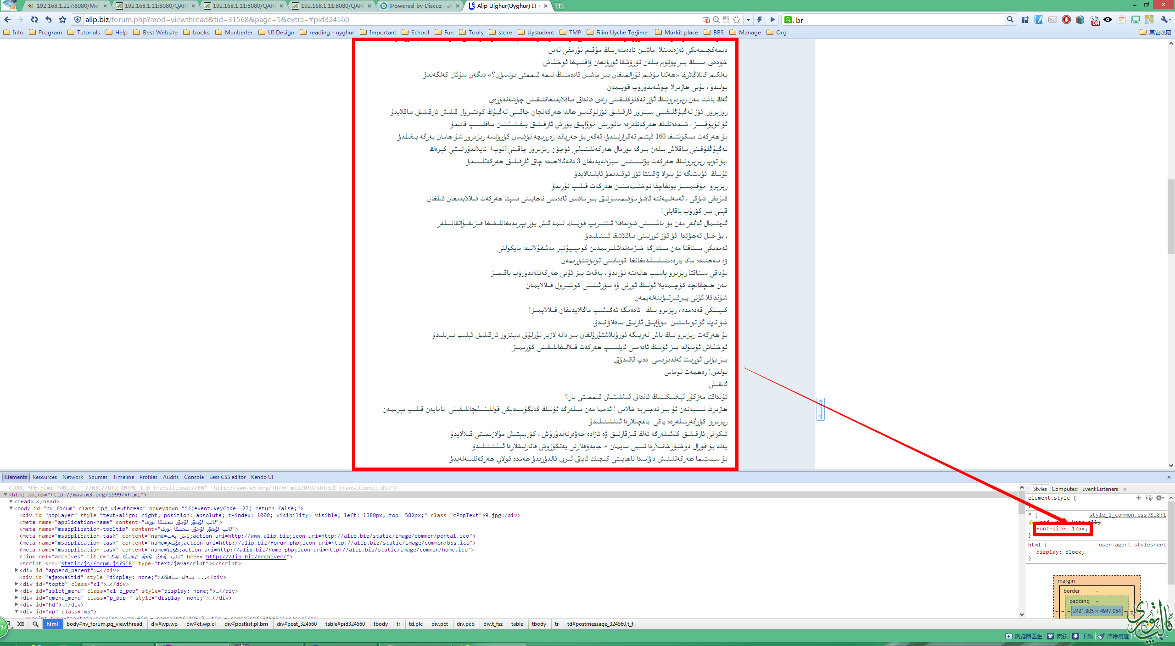Click the undo closed tab arrow icon

coord(49,19)
